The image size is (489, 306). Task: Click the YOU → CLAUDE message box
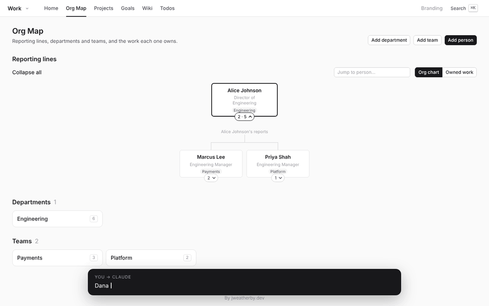[x=244, y=282]
